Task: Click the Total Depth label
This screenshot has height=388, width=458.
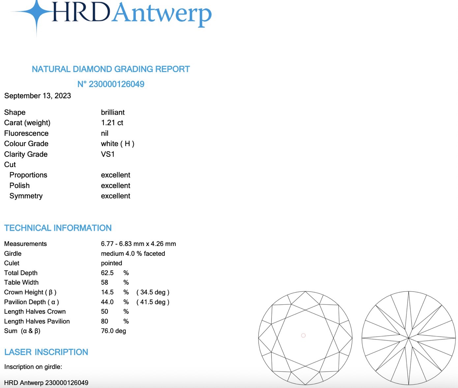Action: click(x=21, y=273)
